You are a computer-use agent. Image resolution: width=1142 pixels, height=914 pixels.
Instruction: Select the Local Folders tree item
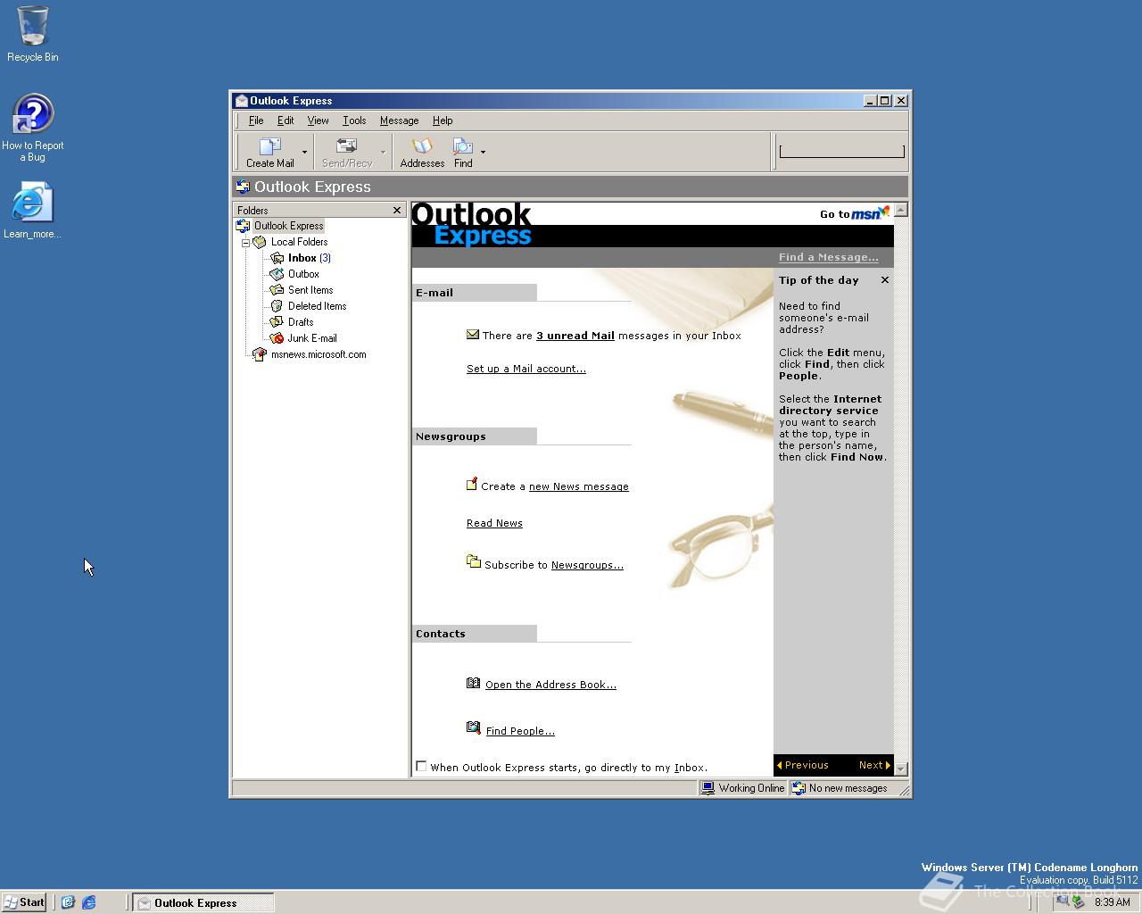299,242
